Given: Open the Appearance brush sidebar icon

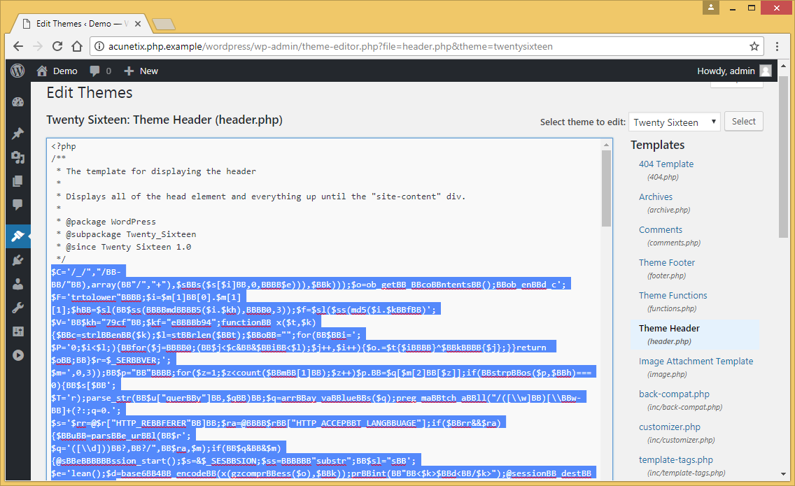Looking at the screenshot, I should (17, 236).
